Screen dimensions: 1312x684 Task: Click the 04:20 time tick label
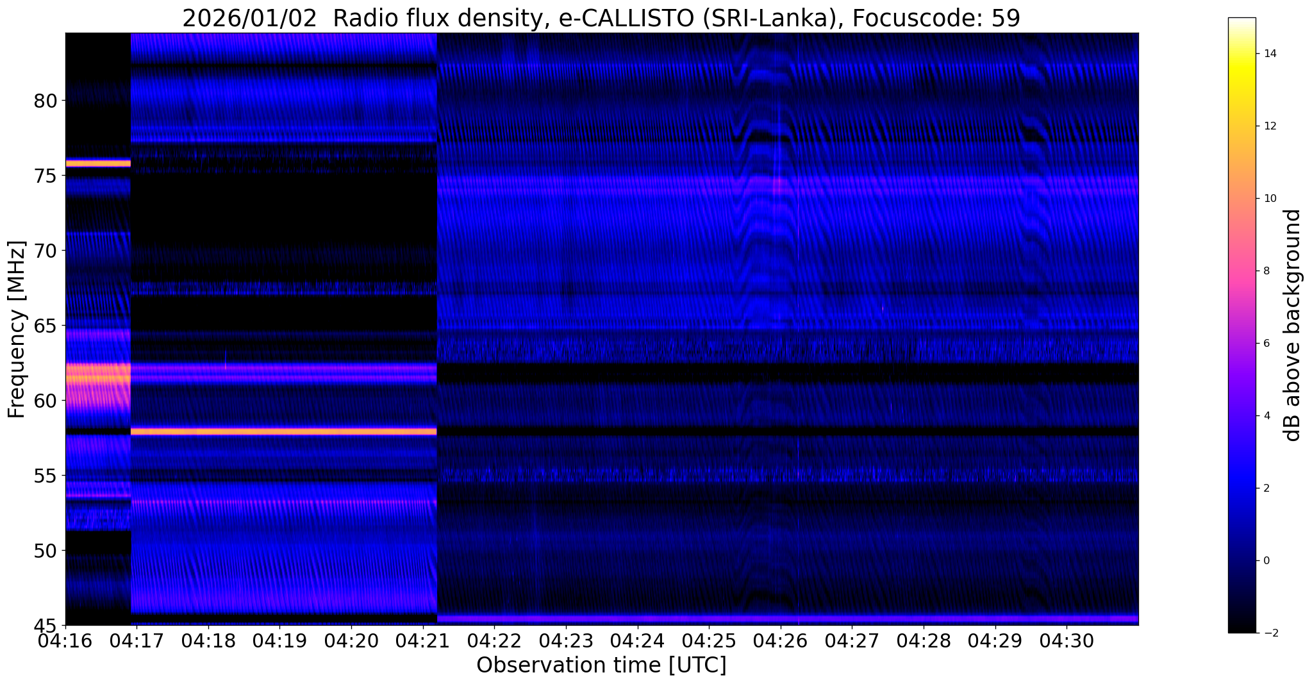click(351, 641)
